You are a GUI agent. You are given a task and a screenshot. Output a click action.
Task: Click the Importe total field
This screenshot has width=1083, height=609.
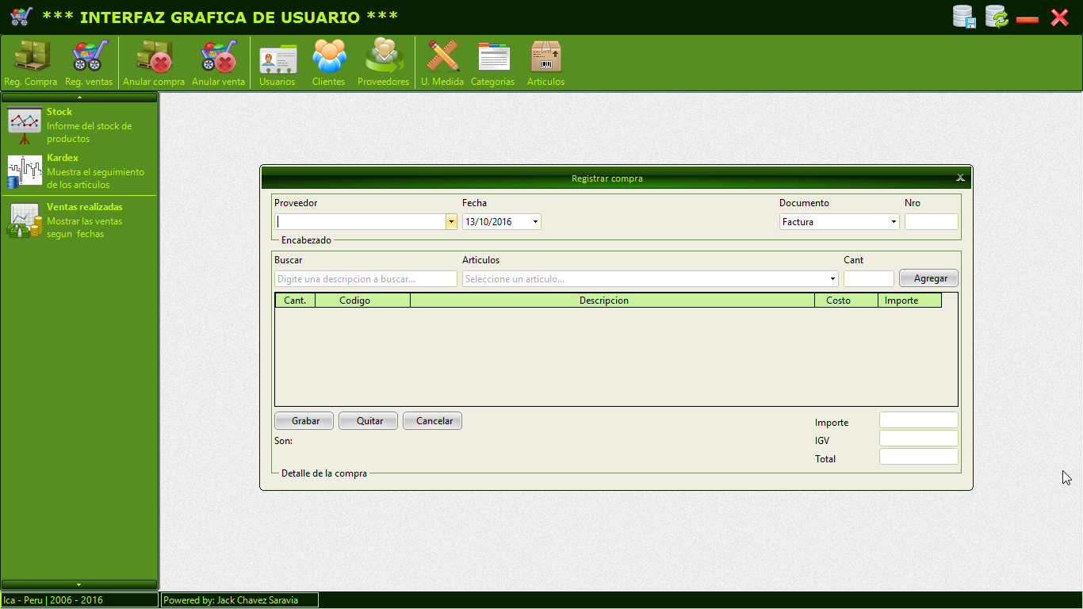tap(919, 420)
